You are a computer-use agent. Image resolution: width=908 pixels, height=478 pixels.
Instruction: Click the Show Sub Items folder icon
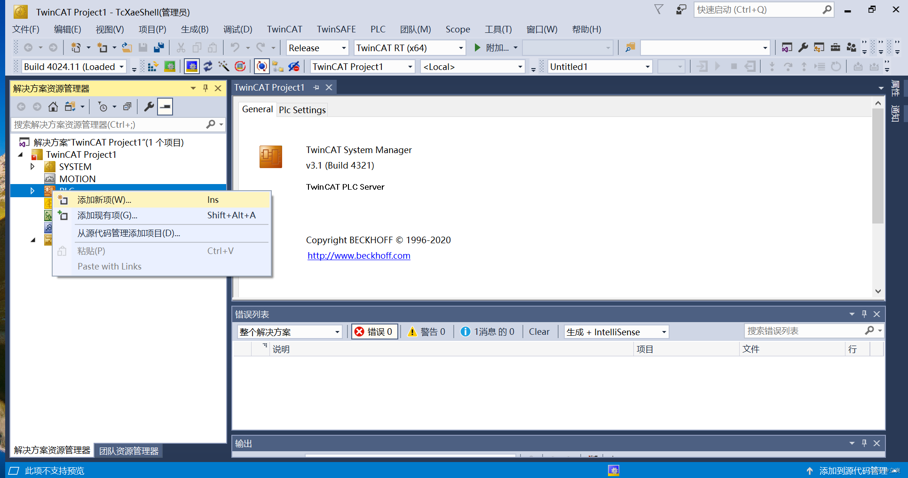[278, 67]
